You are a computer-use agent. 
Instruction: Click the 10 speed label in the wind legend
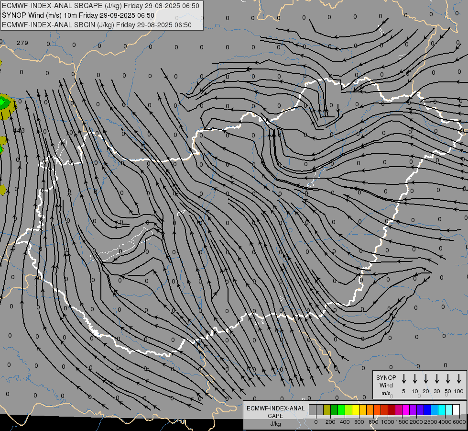(415, 391)
